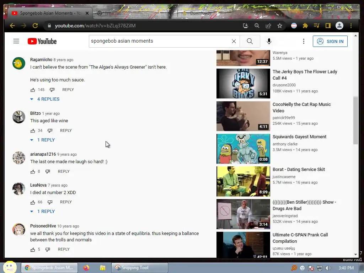Dislike PoisonedHive's comment
The image size is (364, 273).
tap(48, 250)
